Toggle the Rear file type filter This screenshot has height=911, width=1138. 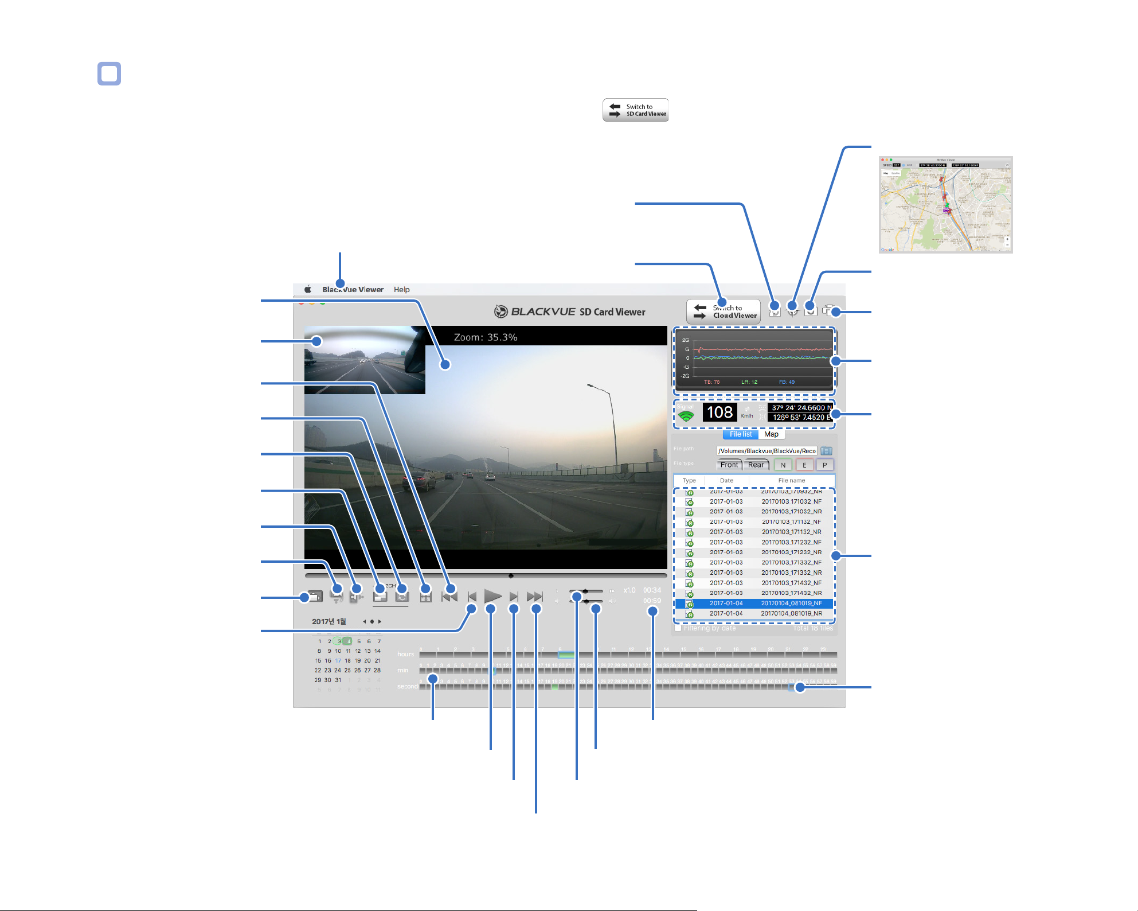[756, 465]
